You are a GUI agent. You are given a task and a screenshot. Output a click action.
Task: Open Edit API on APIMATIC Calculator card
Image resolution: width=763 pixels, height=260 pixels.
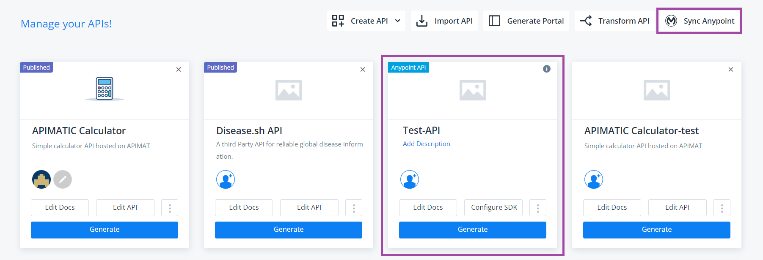pyautogui.click(x=125, y=208)
